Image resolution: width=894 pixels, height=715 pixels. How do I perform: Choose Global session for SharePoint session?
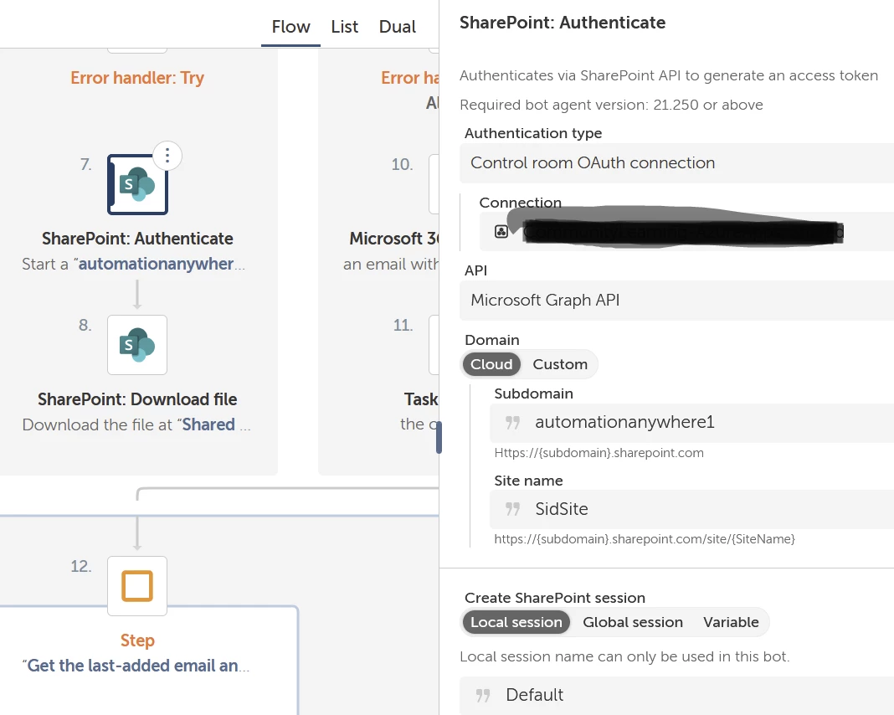pyautogui.click(x=632, y=622)
